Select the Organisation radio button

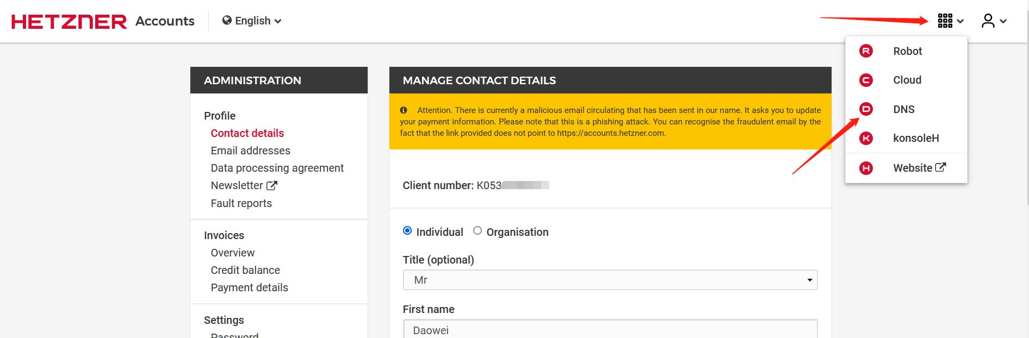[478, 231]
